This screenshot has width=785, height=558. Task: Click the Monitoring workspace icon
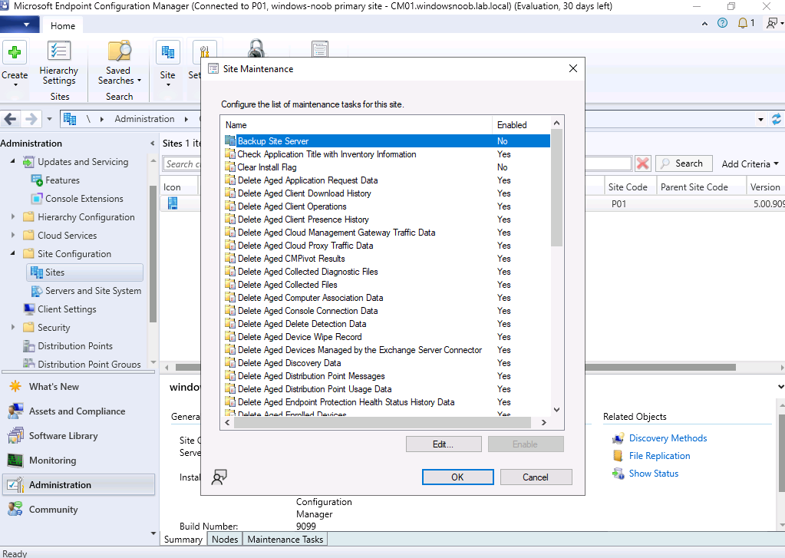(x=15, y=460)
